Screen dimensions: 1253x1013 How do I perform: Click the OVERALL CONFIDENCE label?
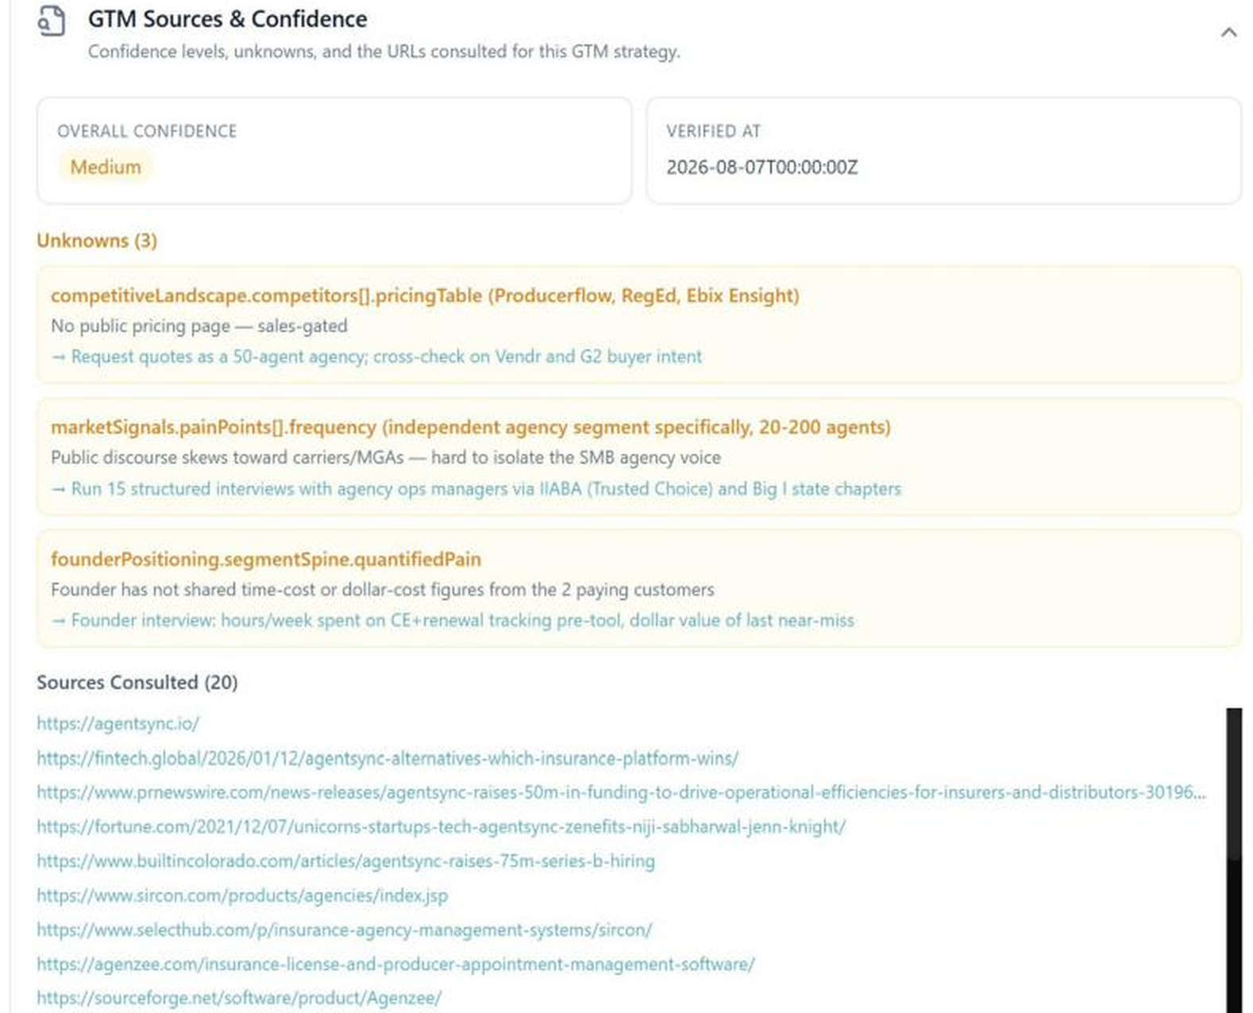pos(147,131)
